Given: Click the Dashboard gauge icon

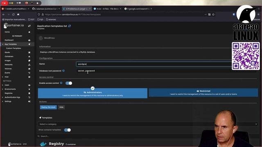Looking at the screenshot, I should click(x=29, y=40).
